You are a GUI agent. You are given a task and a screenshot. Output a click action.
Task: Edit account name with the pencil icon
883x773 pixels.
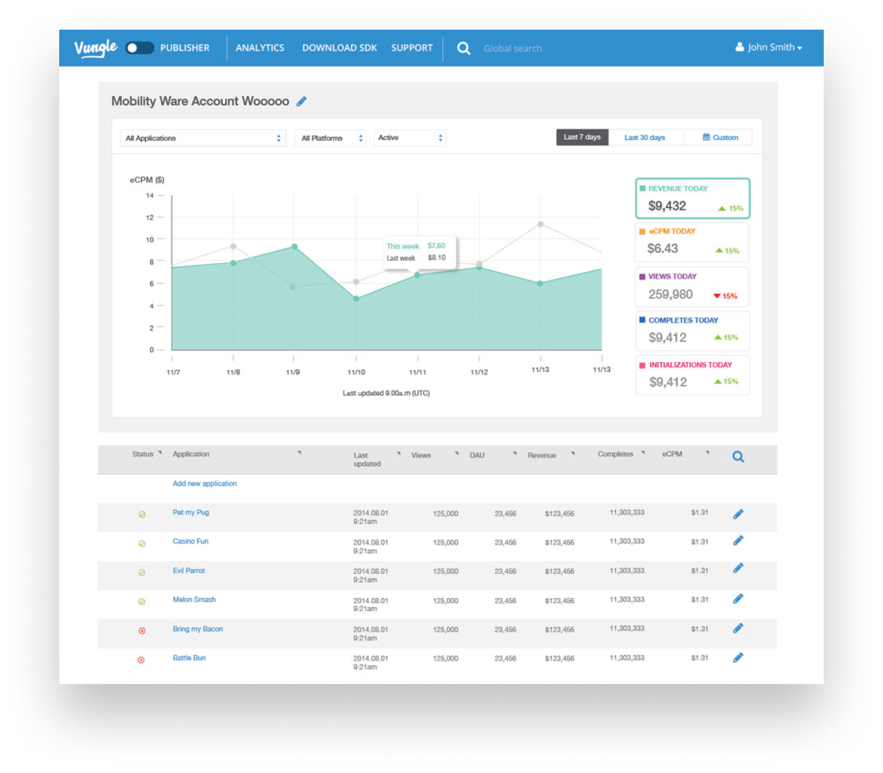302,101
